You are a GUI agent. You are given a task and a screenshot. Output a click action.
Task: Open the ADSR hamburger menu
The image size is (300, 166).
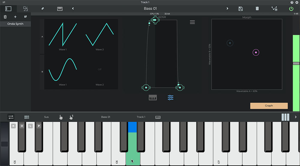[192, 22]
